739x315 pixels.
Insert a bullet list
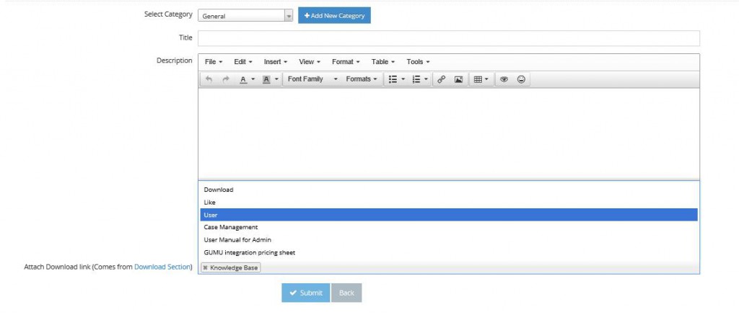tap(393, 79)
